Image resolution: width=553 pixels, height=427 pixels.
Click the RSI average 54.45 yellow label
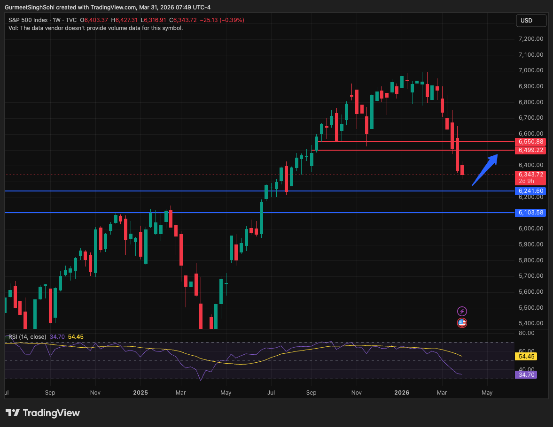pos(526,357)
